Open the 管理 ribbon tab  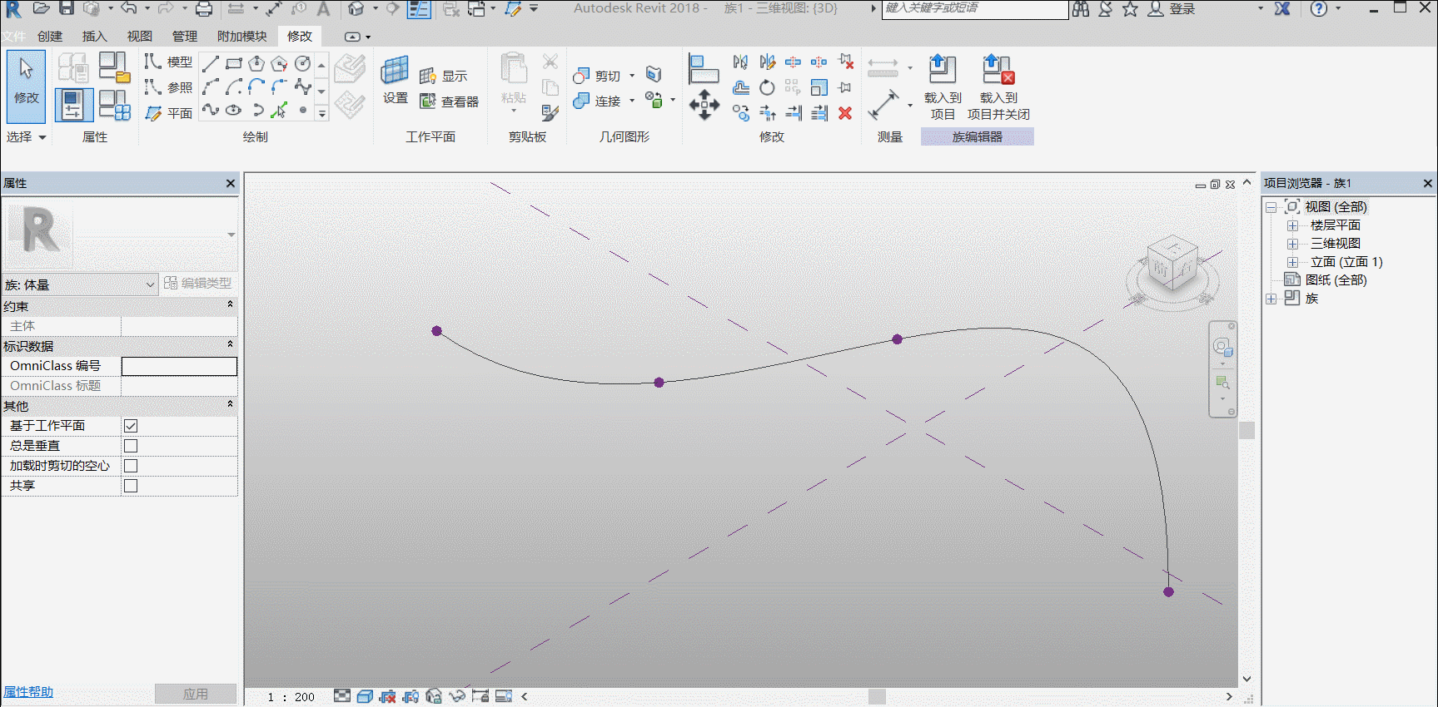pyautogui.click(x=185, y=37)
